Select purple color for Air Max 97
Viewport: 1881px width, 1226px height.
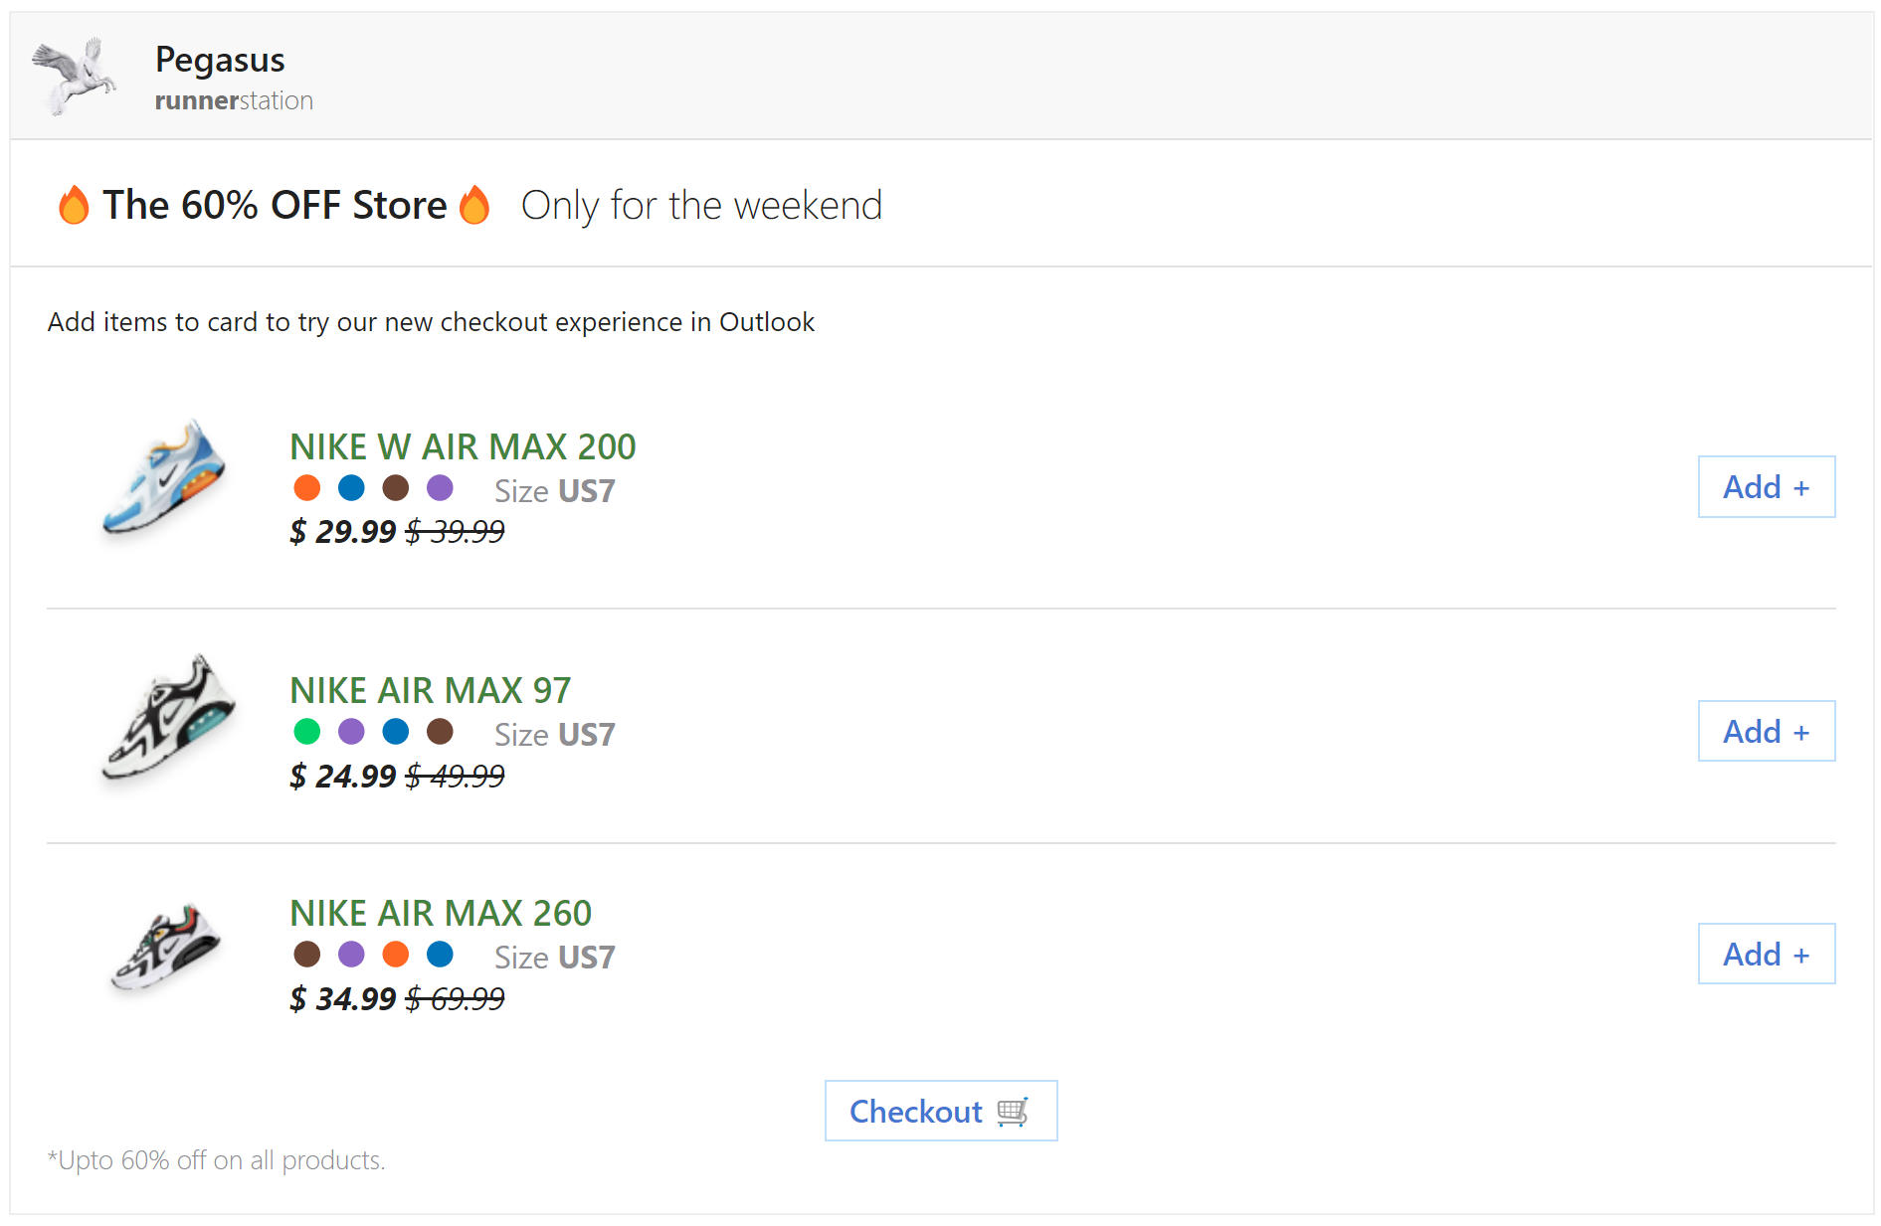click(351, 732)
